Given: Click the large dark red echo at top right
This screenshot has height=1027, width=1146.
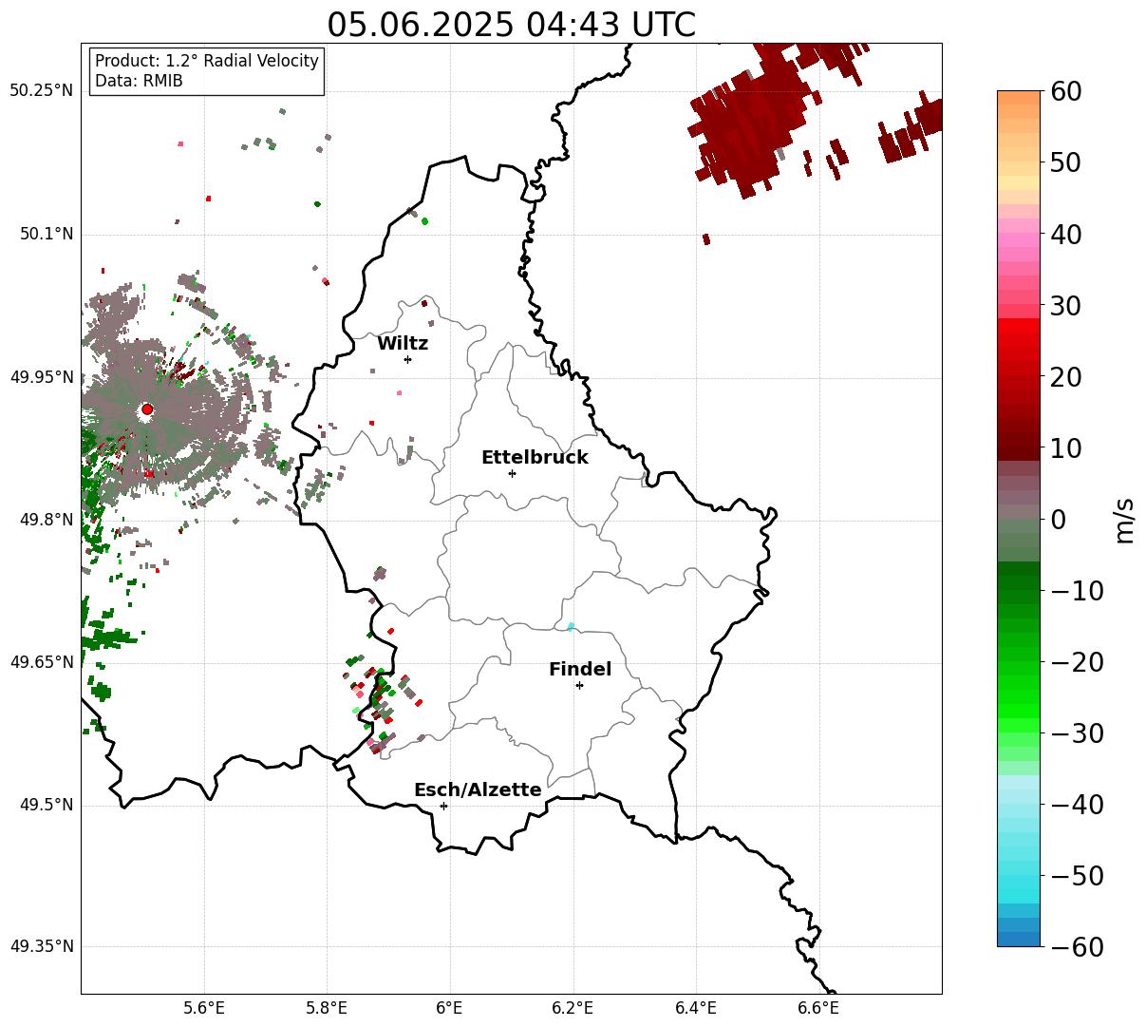Looking at the screenshot, I should coord(755,124).
